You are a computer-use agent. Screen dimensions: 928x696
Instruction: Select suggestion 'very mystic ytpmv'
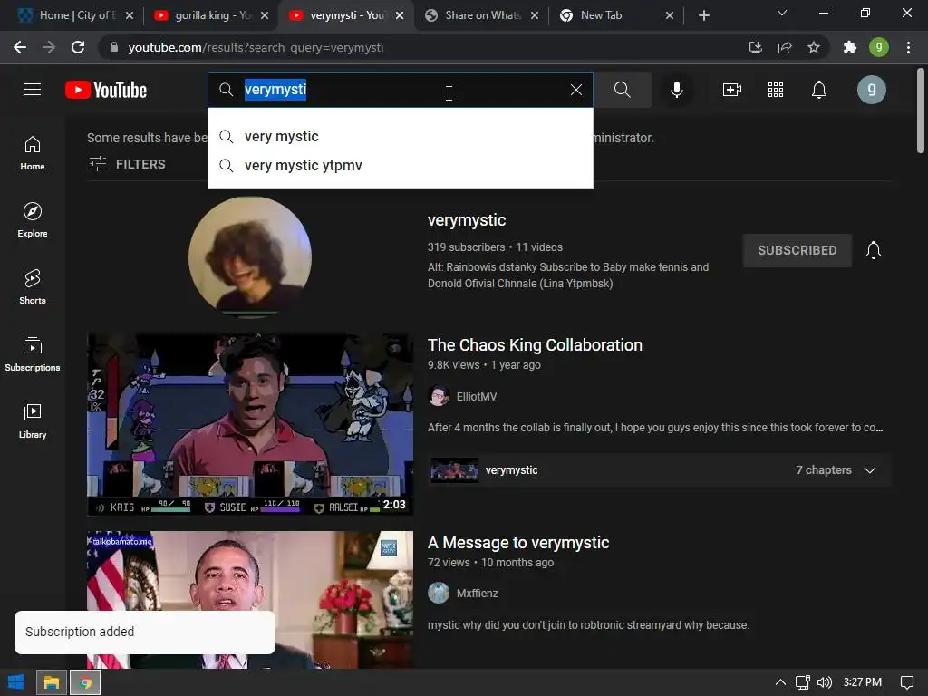400,166
